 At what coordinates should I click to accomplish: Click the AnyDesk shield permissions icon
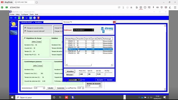(162, 7)
